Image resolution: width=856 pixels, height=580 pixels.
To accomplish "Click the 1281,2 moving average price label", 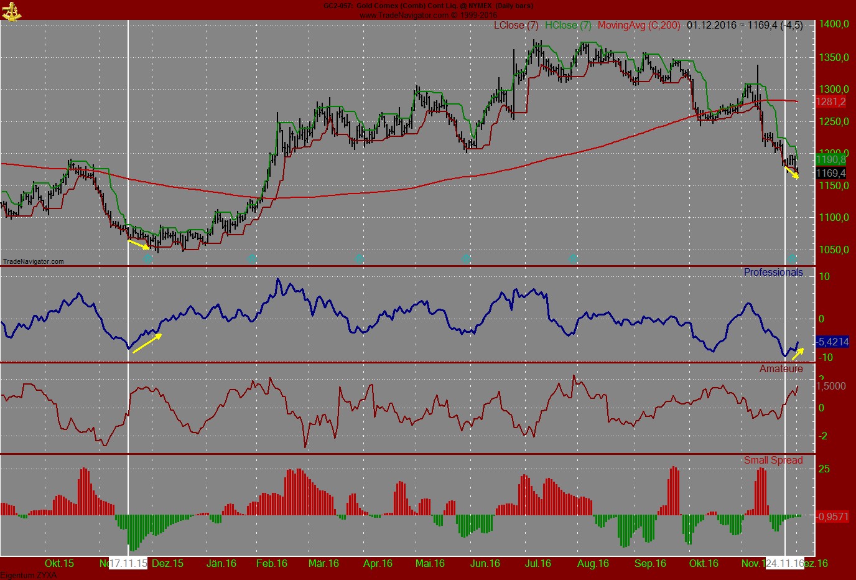I will (832, 102).
